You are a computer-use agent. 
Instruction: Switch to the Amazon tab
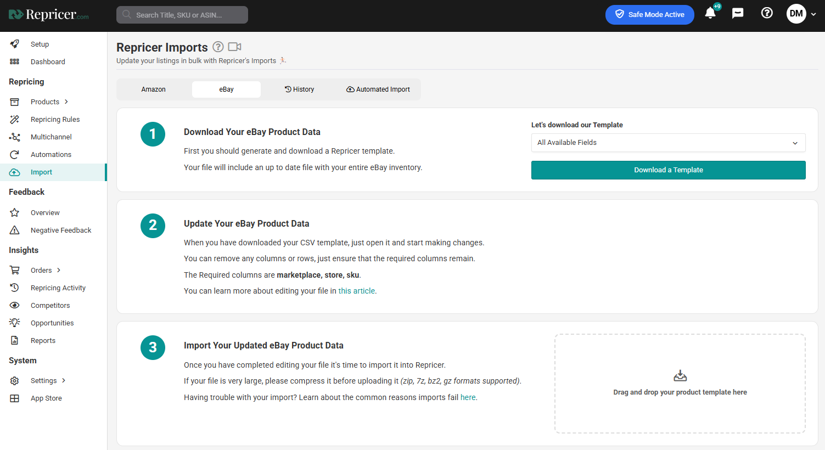coord(153,89)
